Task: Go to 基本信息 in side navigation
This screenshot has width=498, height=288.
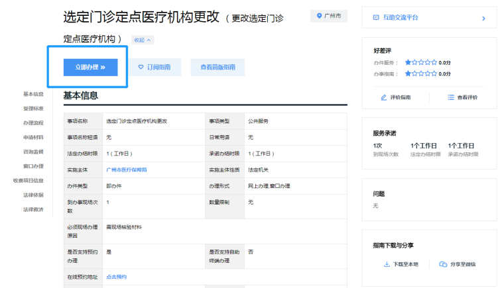Action: [33, 94]
